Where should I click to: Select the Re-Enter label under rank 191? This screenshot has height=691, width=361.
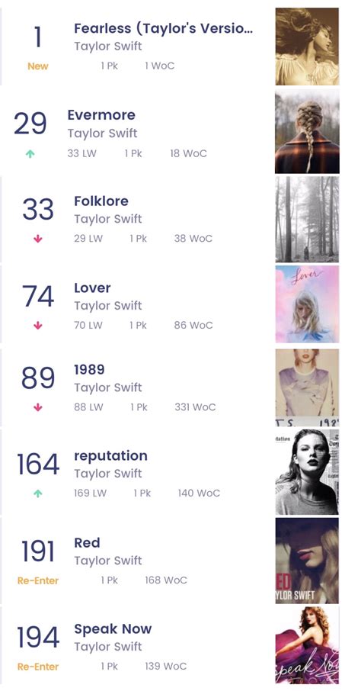click(x=38, y=581)
